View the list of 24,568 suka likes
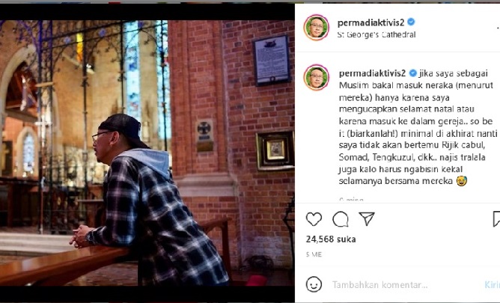 [x=331, y=239]
